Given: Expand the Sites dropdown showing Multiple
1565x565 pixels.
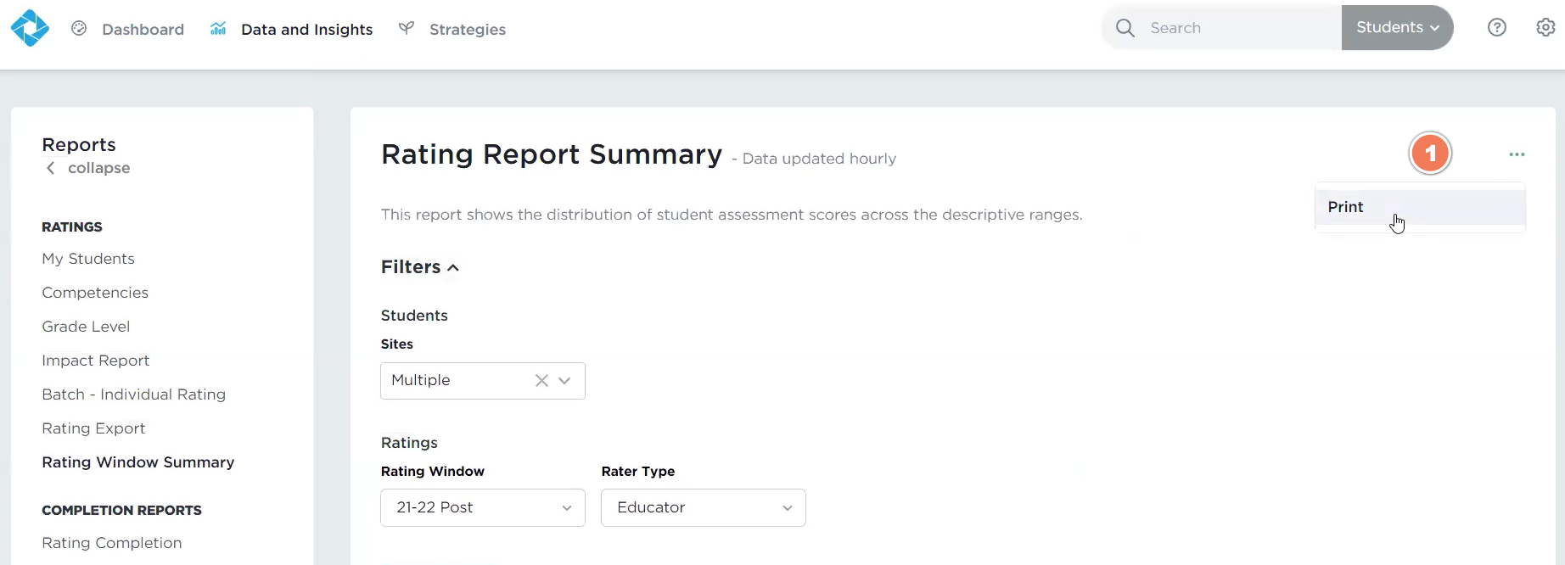Looking at the screenshot, I should pyautogui.click(x=565, y=381).
